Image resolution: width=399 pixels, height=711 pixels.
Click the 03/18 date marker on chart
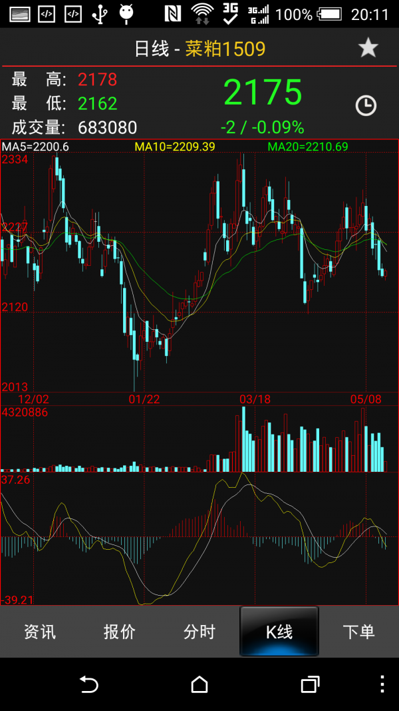coord(255,399)
